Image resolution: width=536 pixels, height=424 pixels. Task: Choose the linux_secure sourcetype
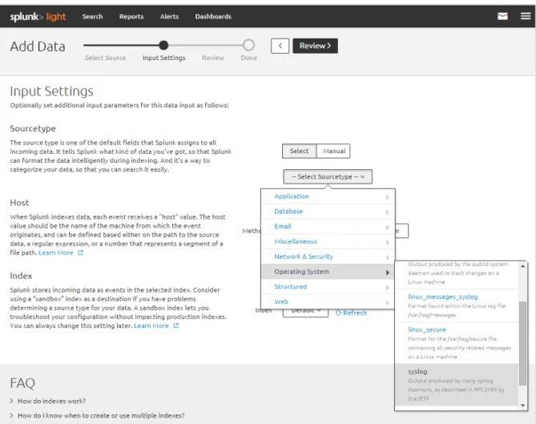pyautogui.click(x=457, y=343)
